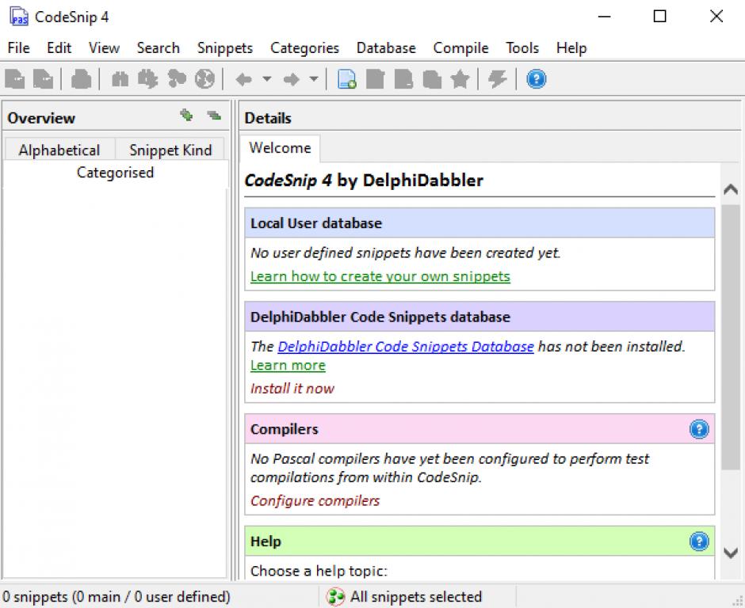The image size is (745, 608).
Task: Click the details pane scroll up arrow
Action: click(x=730, y=190)
